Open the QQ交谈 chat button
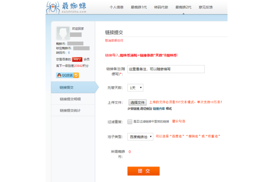 65,75
